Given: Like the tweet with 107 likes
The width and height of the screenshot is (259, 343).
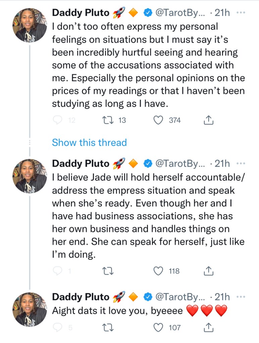Looking at the screenshot, I should click(x=158, y=328).
